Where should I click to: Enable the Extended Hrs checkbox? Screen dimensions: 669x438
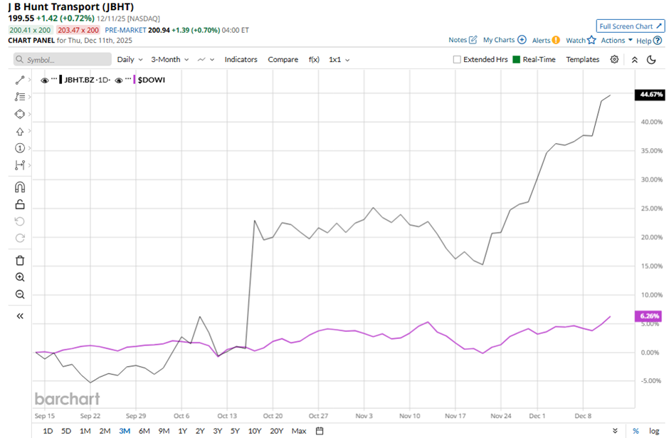point(457,59)
